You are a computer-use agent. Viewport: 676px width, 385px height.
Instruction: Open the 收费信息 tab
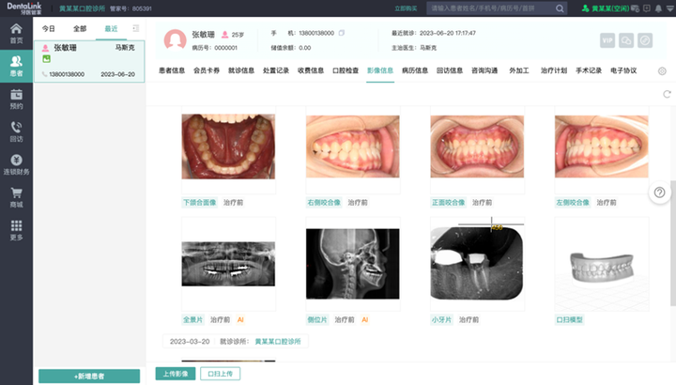pos(311,70)
